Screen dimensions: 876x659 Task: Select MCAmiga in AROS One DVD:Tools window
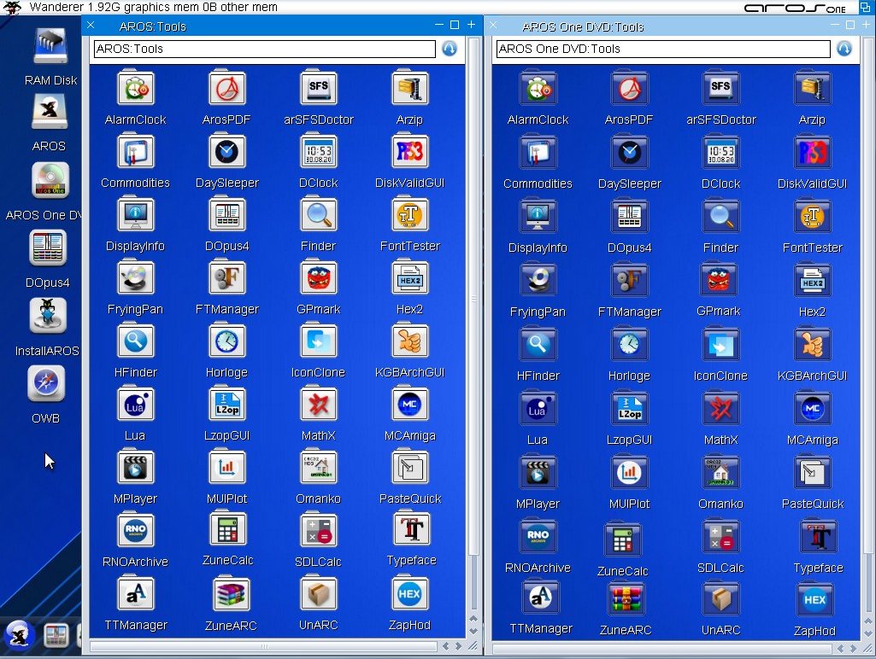point(812,408)
